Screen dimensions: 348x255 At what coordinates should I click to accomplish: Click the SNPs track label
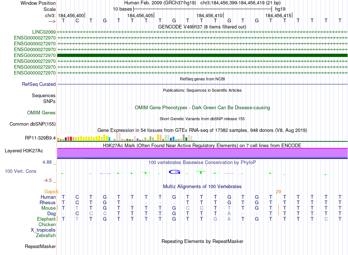49,101
